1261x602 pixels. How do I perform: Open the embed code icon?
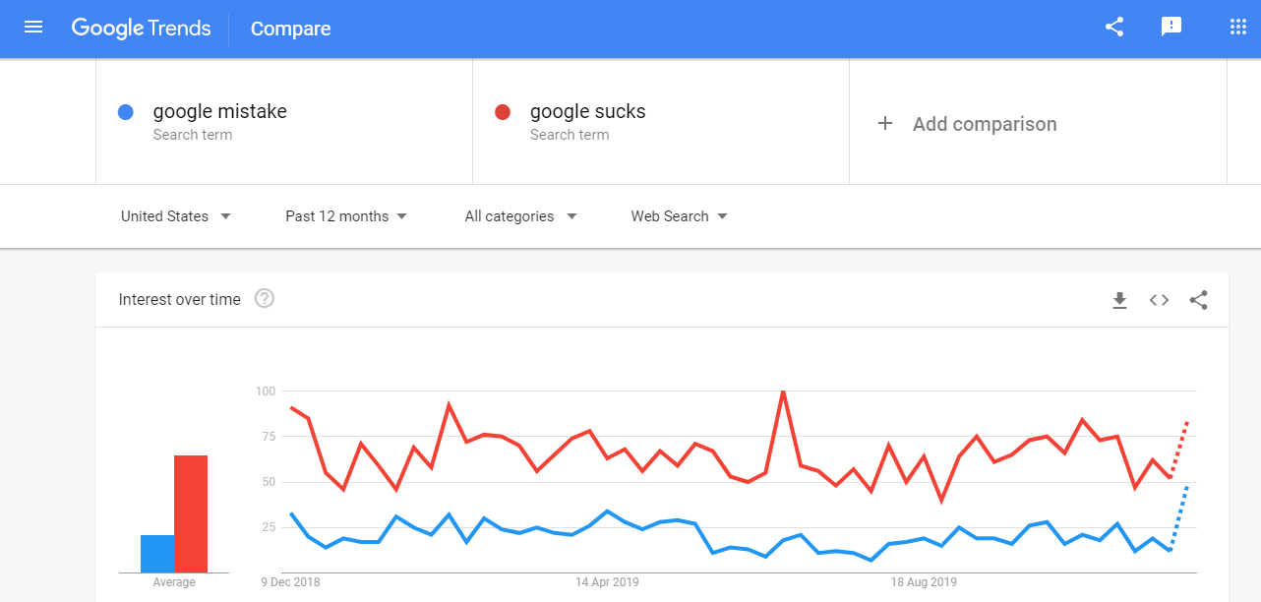[1159, 300]
